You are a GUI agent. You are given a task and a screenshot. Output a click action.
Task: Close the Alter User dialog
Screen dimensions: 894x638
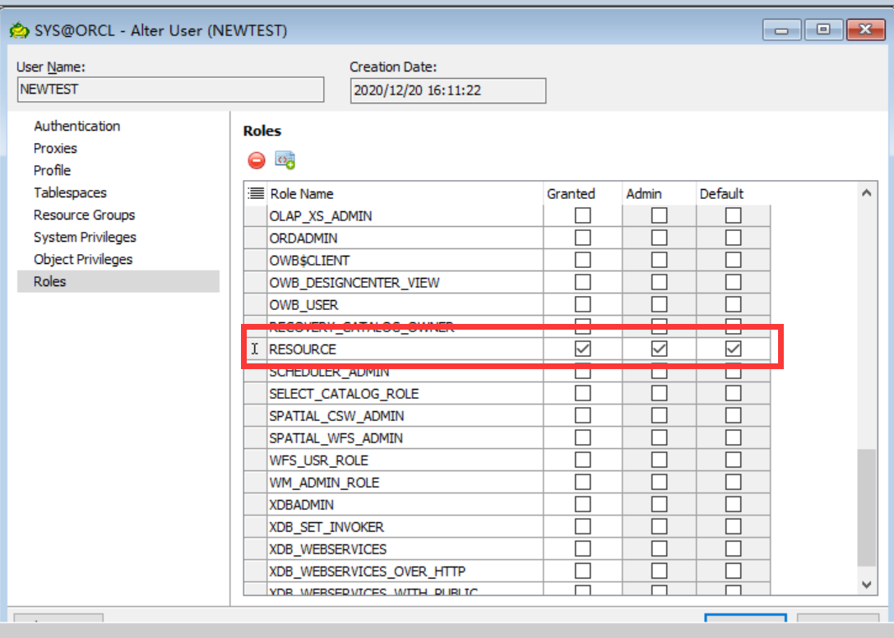tap(865, 30)
